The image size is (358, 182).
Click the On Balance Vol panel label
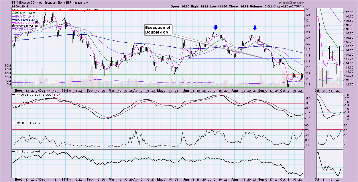pyautogui.click(x=25, y=151)
